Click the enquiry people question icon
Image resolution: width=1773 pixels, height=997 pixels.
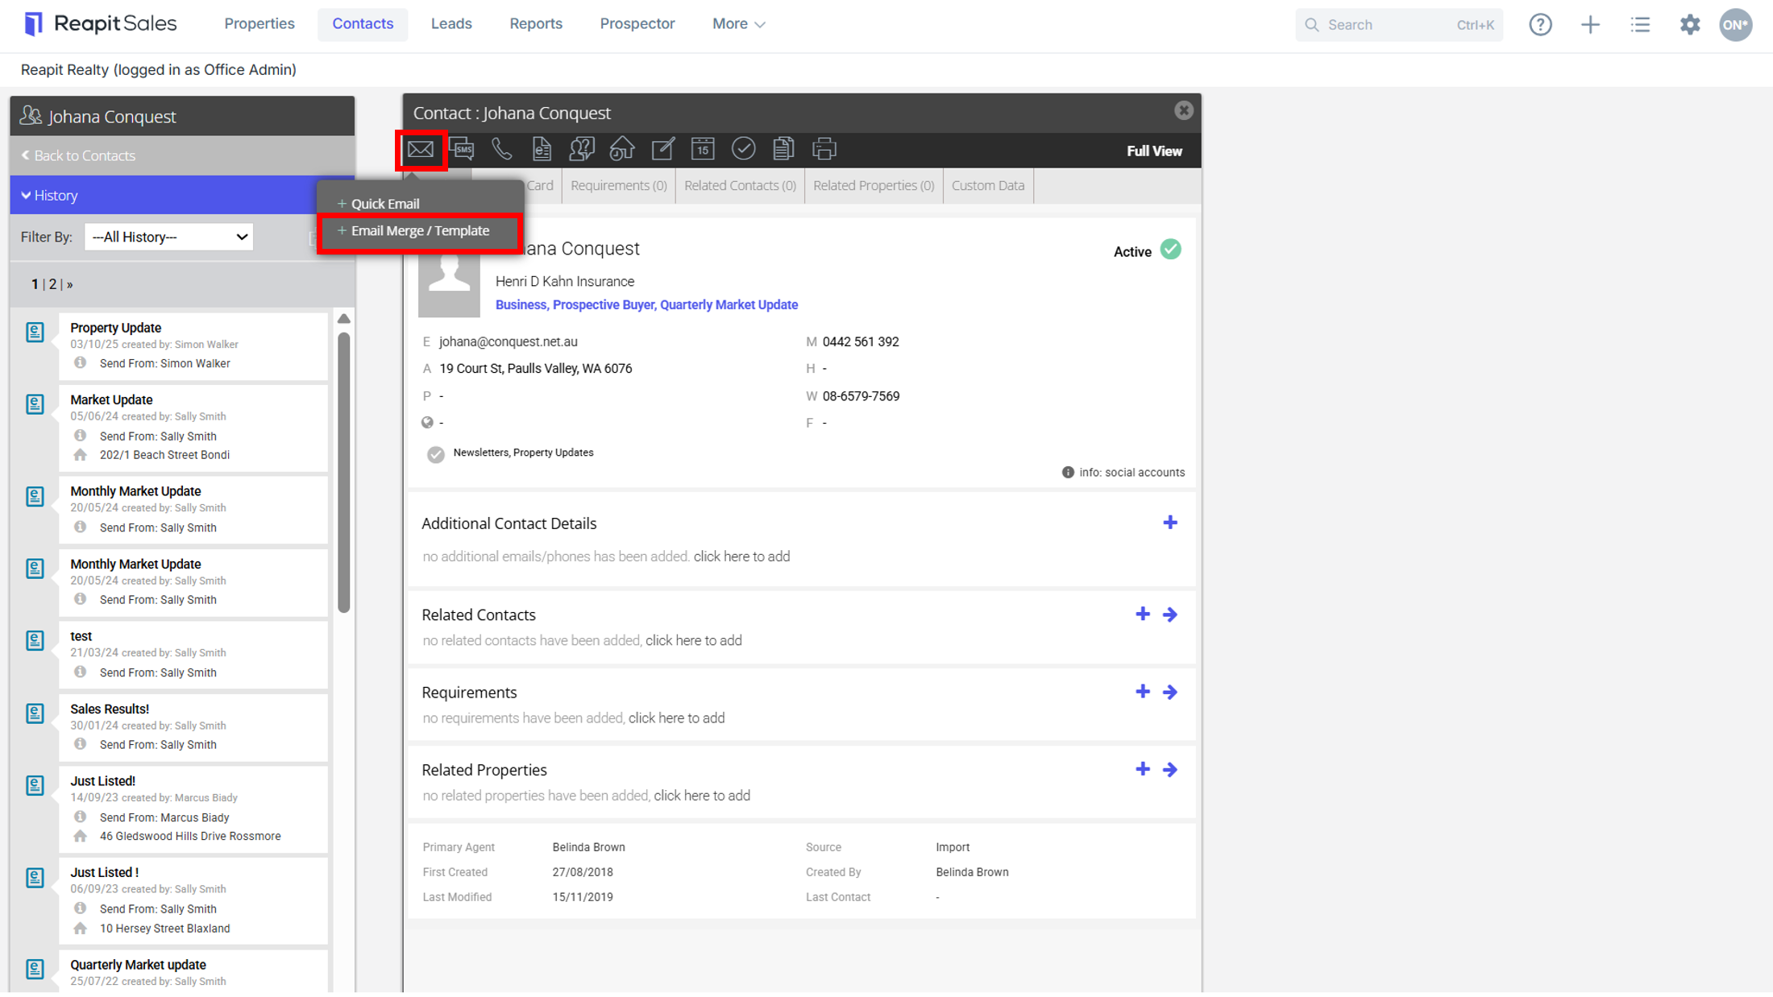click(x=581, y=149)
